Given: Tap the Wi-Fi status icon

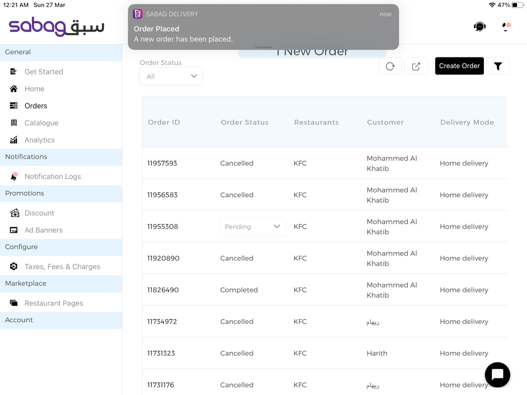Looking at the screenshot, I should 492,5.
